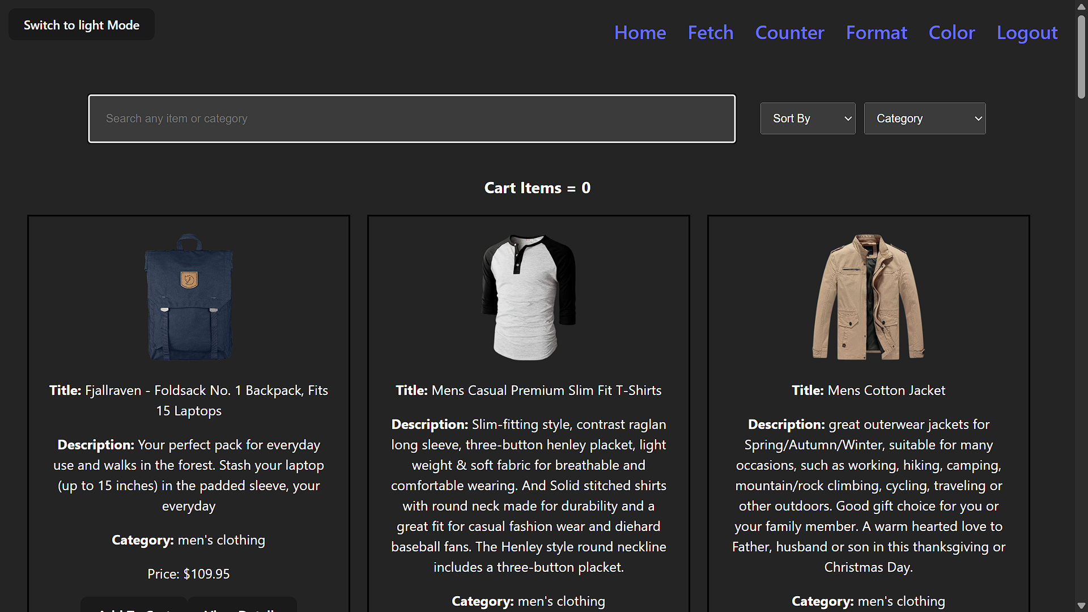The height and width of the screenshot is (612, 1088).
Task: Go to the Home page
Action: coord(640,33)
